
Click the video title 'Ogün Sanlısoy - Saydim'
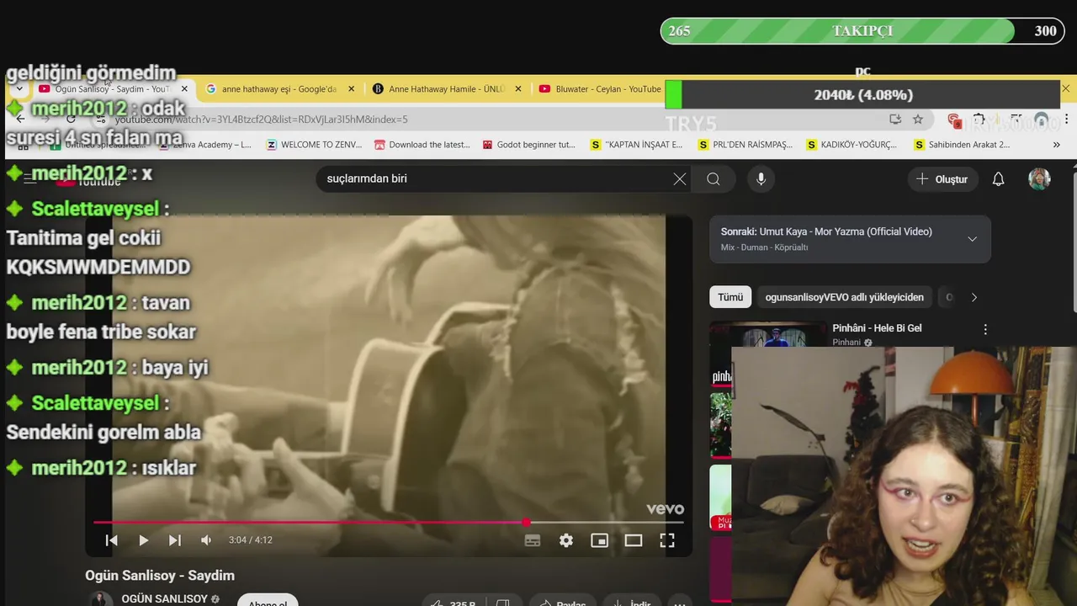coord(160,576)
